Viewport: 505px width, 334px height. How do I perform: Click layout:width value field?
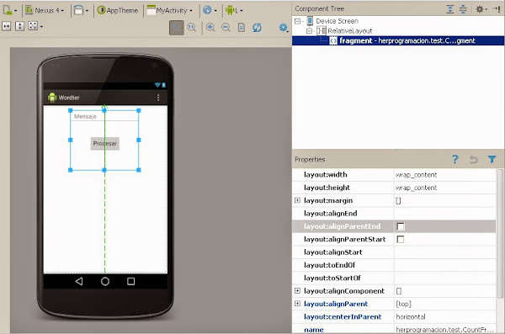point(444,174)
